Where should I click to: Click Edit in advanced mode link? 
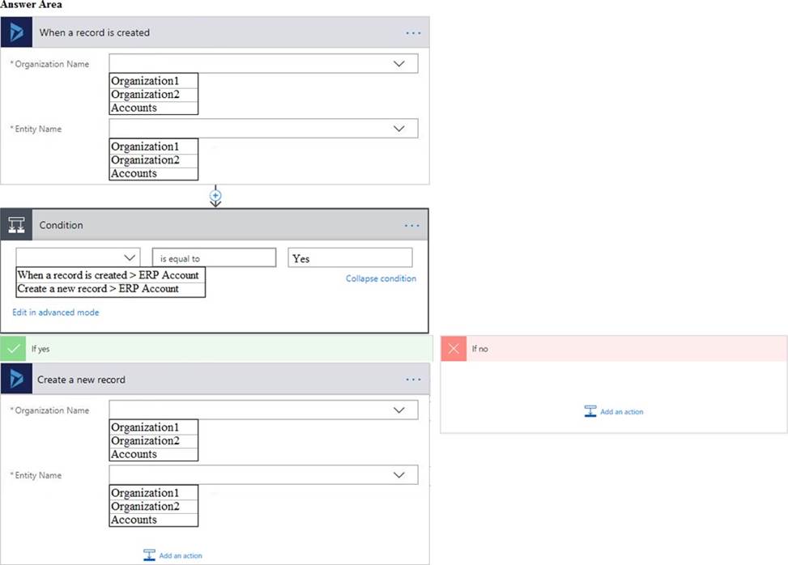pos(56,312)
